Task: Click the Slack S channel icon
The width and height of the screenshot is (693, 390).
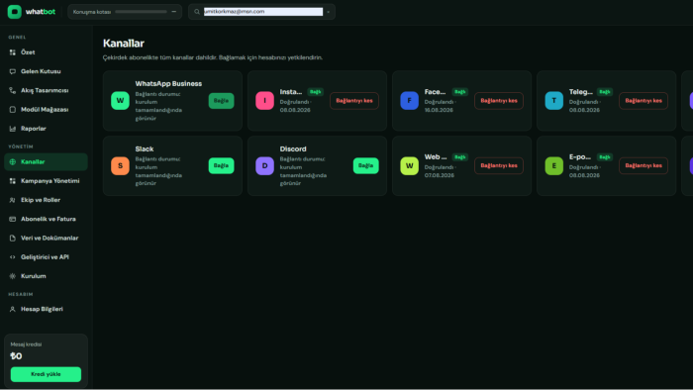Action: (120, 165)
